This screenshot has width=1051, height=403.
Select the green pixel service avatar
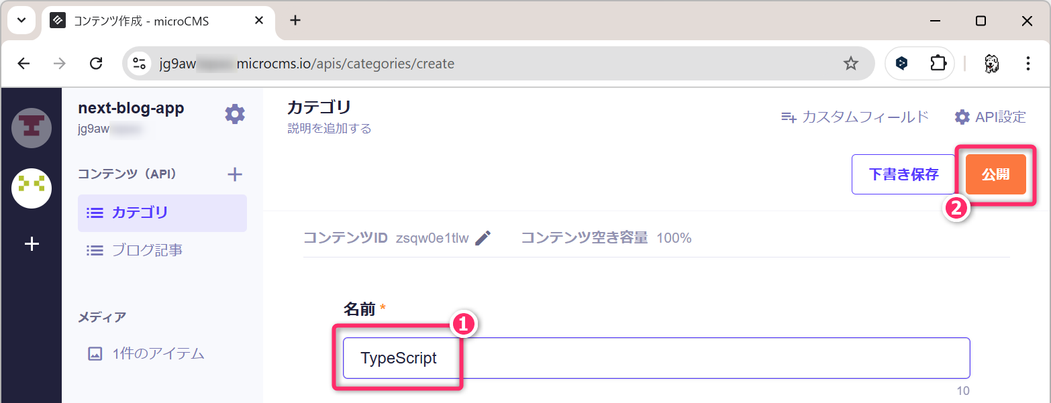coord(32,188)
